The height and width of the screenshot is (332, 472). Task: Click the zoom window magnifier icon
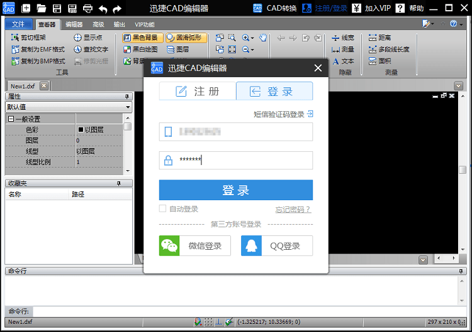[232, 38]
